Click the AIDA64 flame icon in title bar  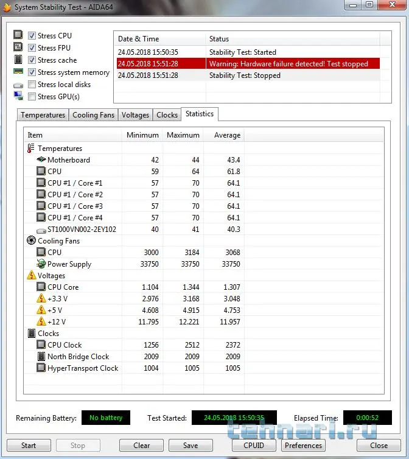point(7,7)
